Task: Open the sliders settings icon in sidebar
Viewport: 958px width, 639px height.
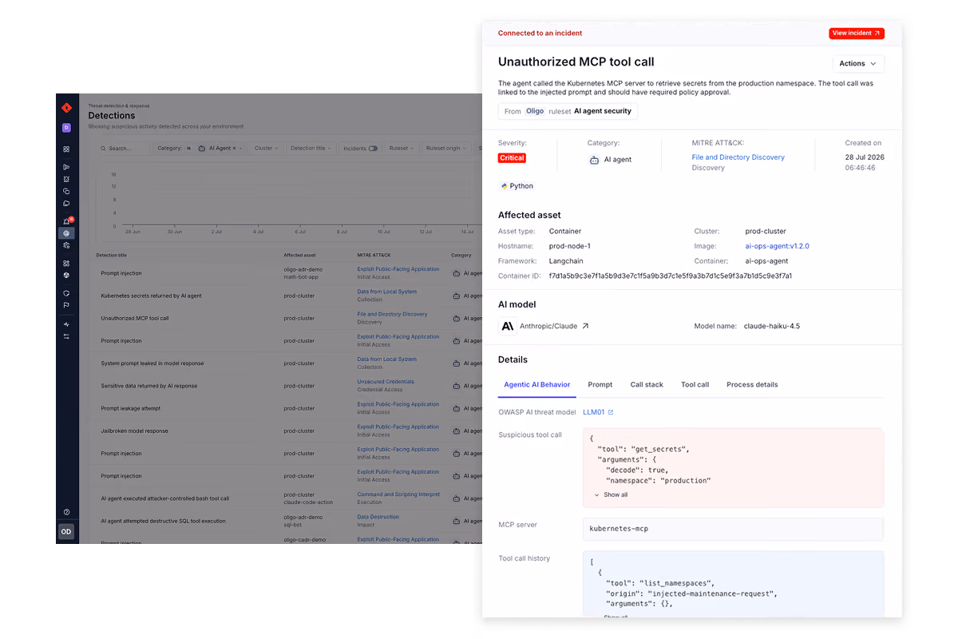Action: pos(66,336)
